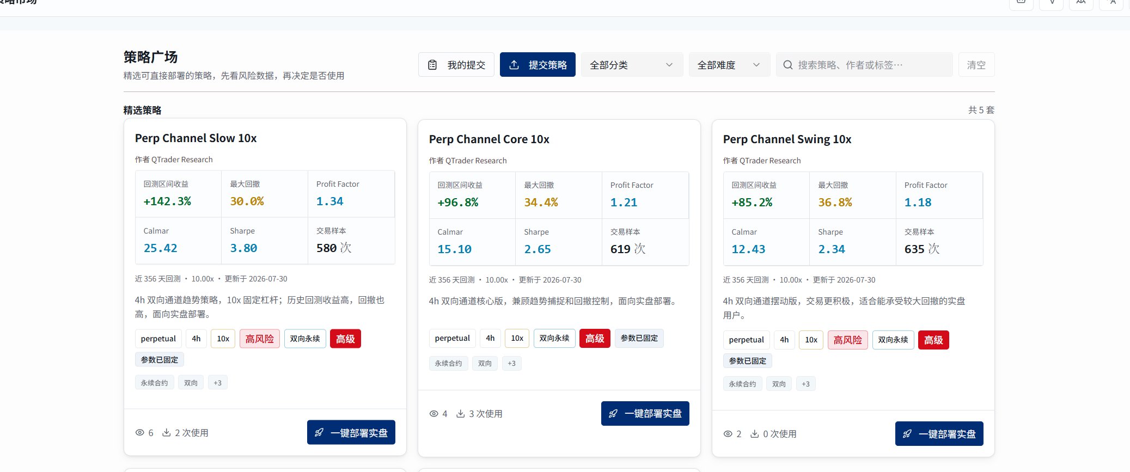Click the red 高级 badge on Perp Channel Core 10x
The image size is (1130, 472).
(x=595, y=338)
